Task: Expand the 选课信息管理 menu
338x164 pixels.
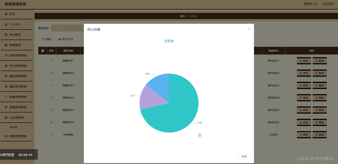Action: 17,97
